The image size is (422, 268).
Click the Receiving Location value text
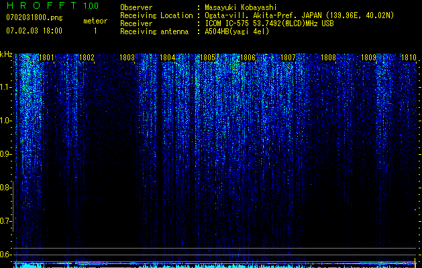[299, 15]
